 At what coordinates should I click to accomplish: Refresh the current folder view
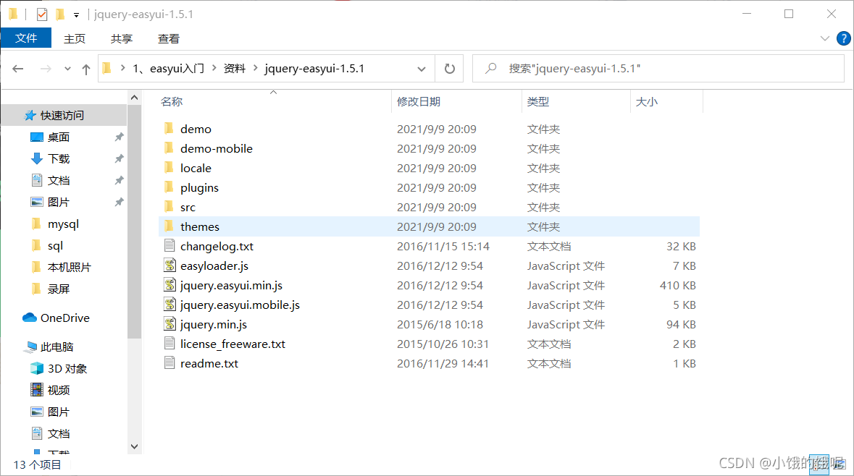[449, 69]
